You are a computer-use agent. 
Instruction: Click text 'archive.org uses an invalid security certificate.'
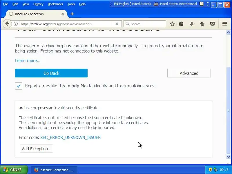[59, 108]
